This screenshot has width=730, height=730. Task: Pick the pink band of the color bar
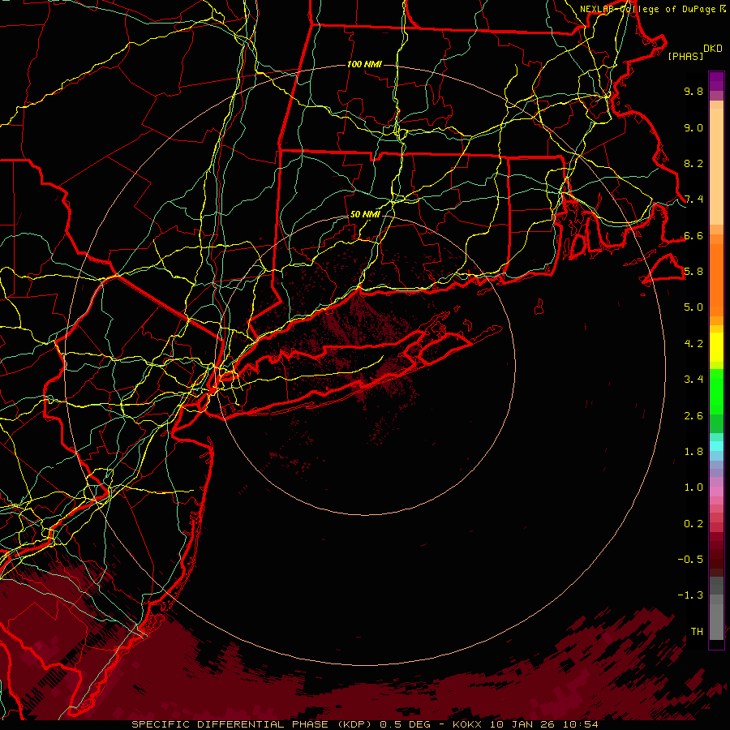pos(716,492)
